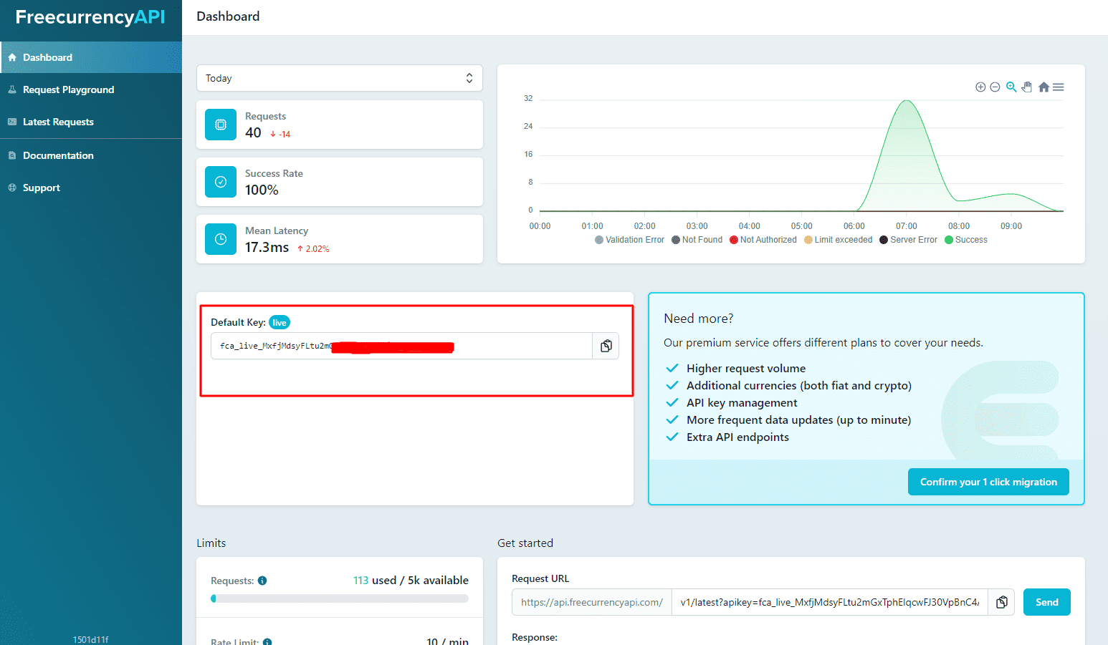
Task: Click the default API key field
Action: 401,346
